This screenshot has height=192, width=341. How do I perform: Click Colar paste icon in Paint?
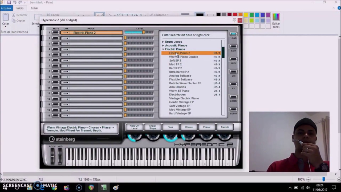(x=6, y=17)
